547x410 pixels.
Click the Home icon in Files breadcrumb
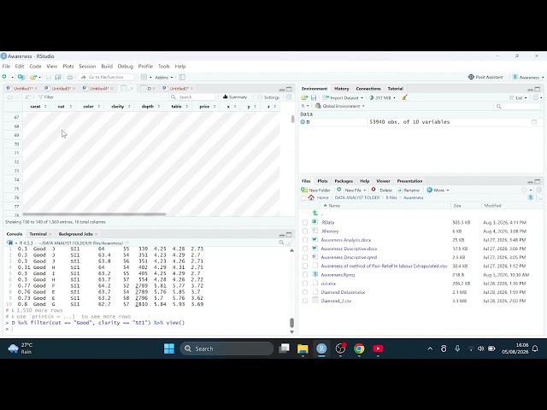[311, 197]
